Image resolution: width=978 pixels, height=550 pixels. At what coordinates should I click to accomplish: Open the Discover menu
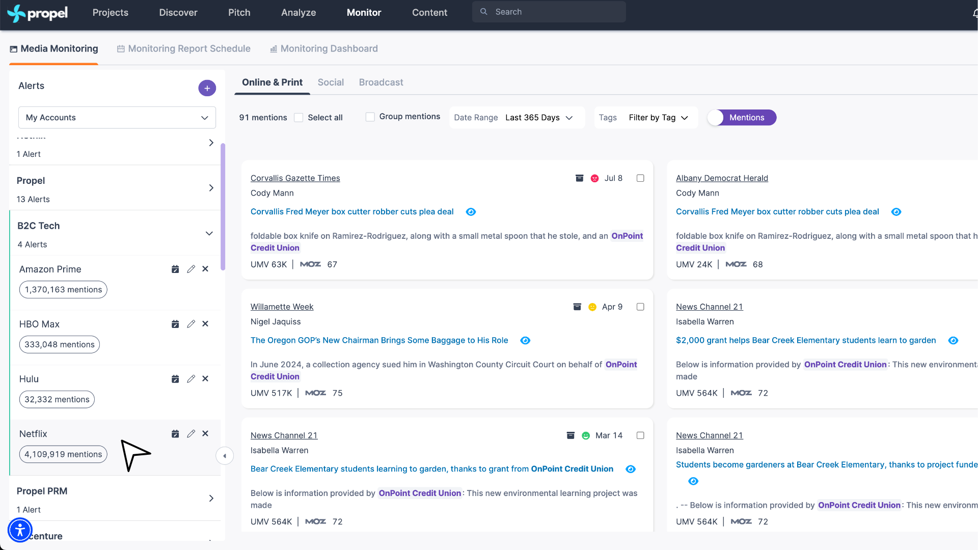(178, 13)
